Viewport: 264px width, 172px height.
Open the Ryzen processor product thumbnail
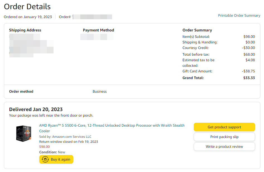(24, 133)
